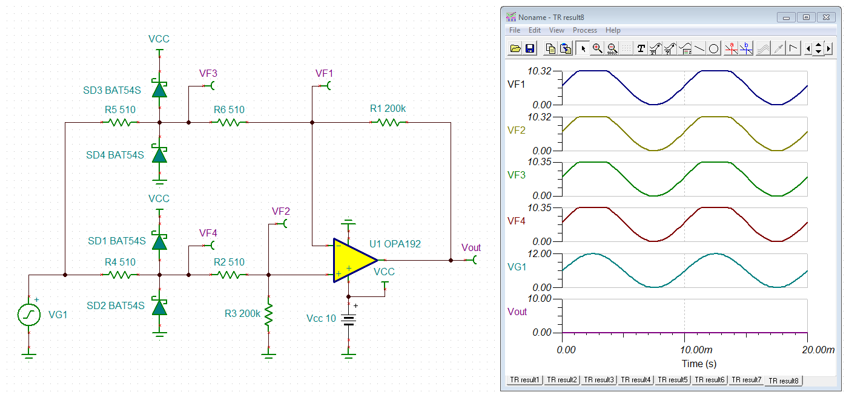
Task: Select resistor R4 510
Action: [x=121, y=275]
